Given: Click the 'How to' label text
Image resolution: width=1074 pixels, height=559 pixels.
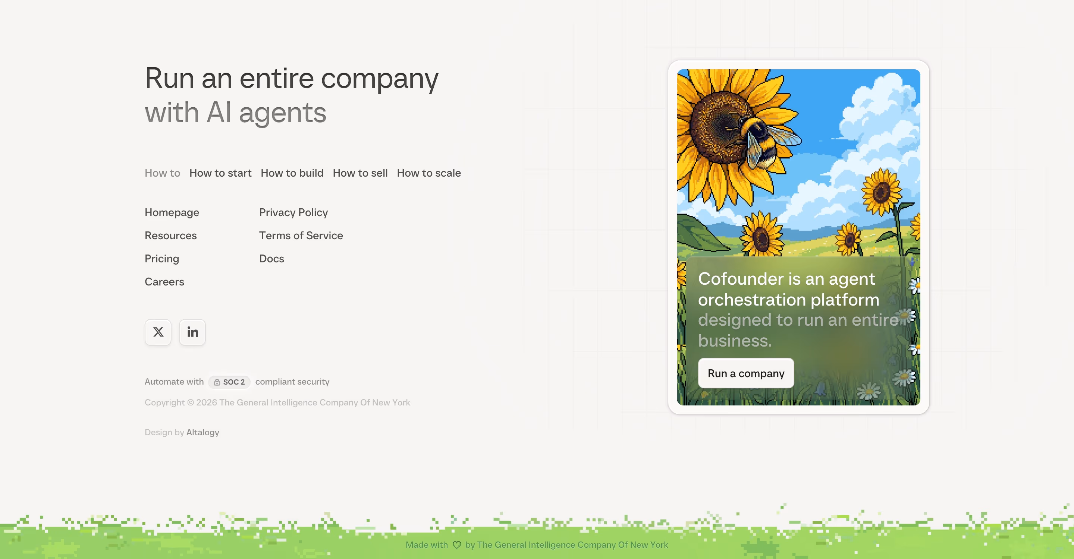Looking at the screenshot, I should [162, 173].
